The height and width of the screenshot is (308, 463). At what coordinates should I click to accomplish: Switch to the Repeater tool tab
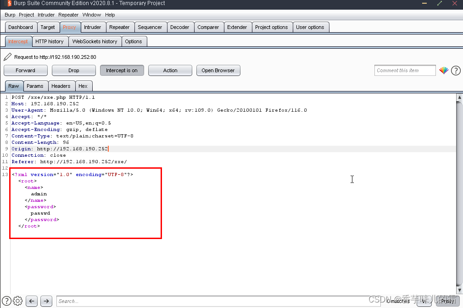point(119,27)
